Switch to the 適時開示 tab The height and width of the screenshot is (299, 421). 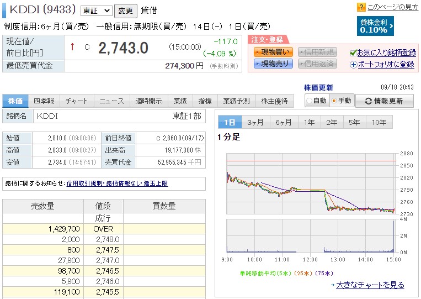[149, 101]
